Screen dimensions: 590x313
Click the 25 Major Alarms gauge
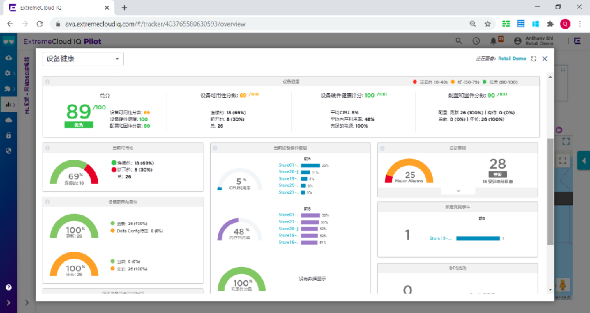point(409,171)
